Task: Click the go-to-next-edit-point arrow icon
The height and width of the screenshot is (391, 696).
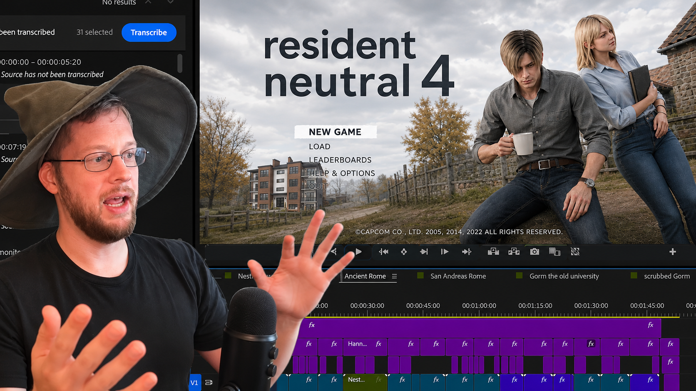Action: click(467, 251)
